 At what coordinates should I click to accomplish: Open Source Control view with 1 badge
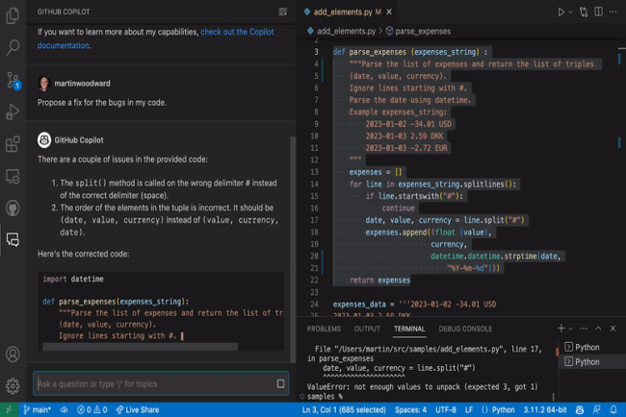(13, 80)
